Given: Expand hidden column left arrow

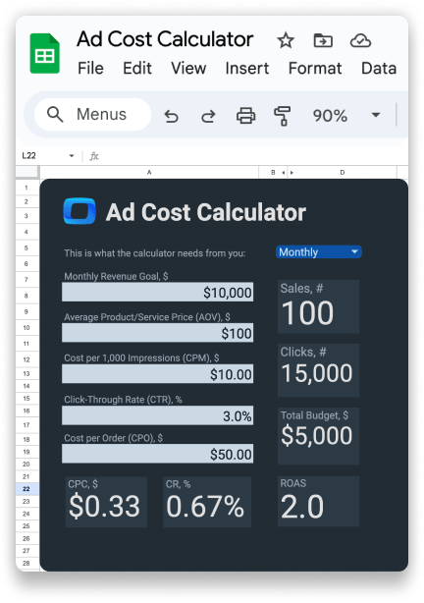Looking at the screenshot, I should tap(284, 173).
